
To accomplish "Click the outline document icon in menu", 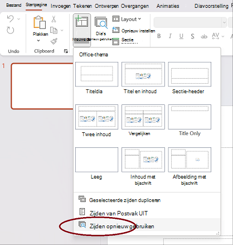I will [82, 212].
